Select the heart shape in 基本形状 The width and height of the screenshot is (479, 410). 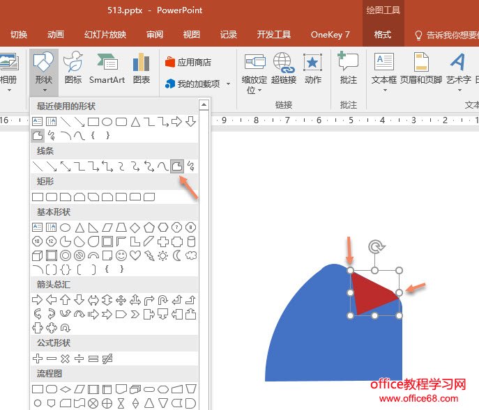135,255
